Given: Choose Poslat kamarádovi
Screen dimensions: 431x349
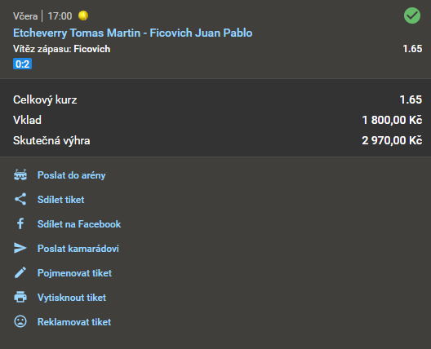Looking at the screenshot, I should tap(78, 249).
